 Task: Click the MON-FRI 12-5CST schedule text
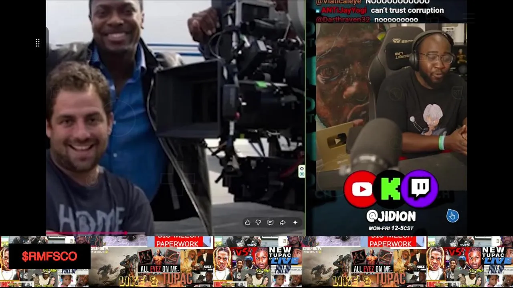point(391,228)
